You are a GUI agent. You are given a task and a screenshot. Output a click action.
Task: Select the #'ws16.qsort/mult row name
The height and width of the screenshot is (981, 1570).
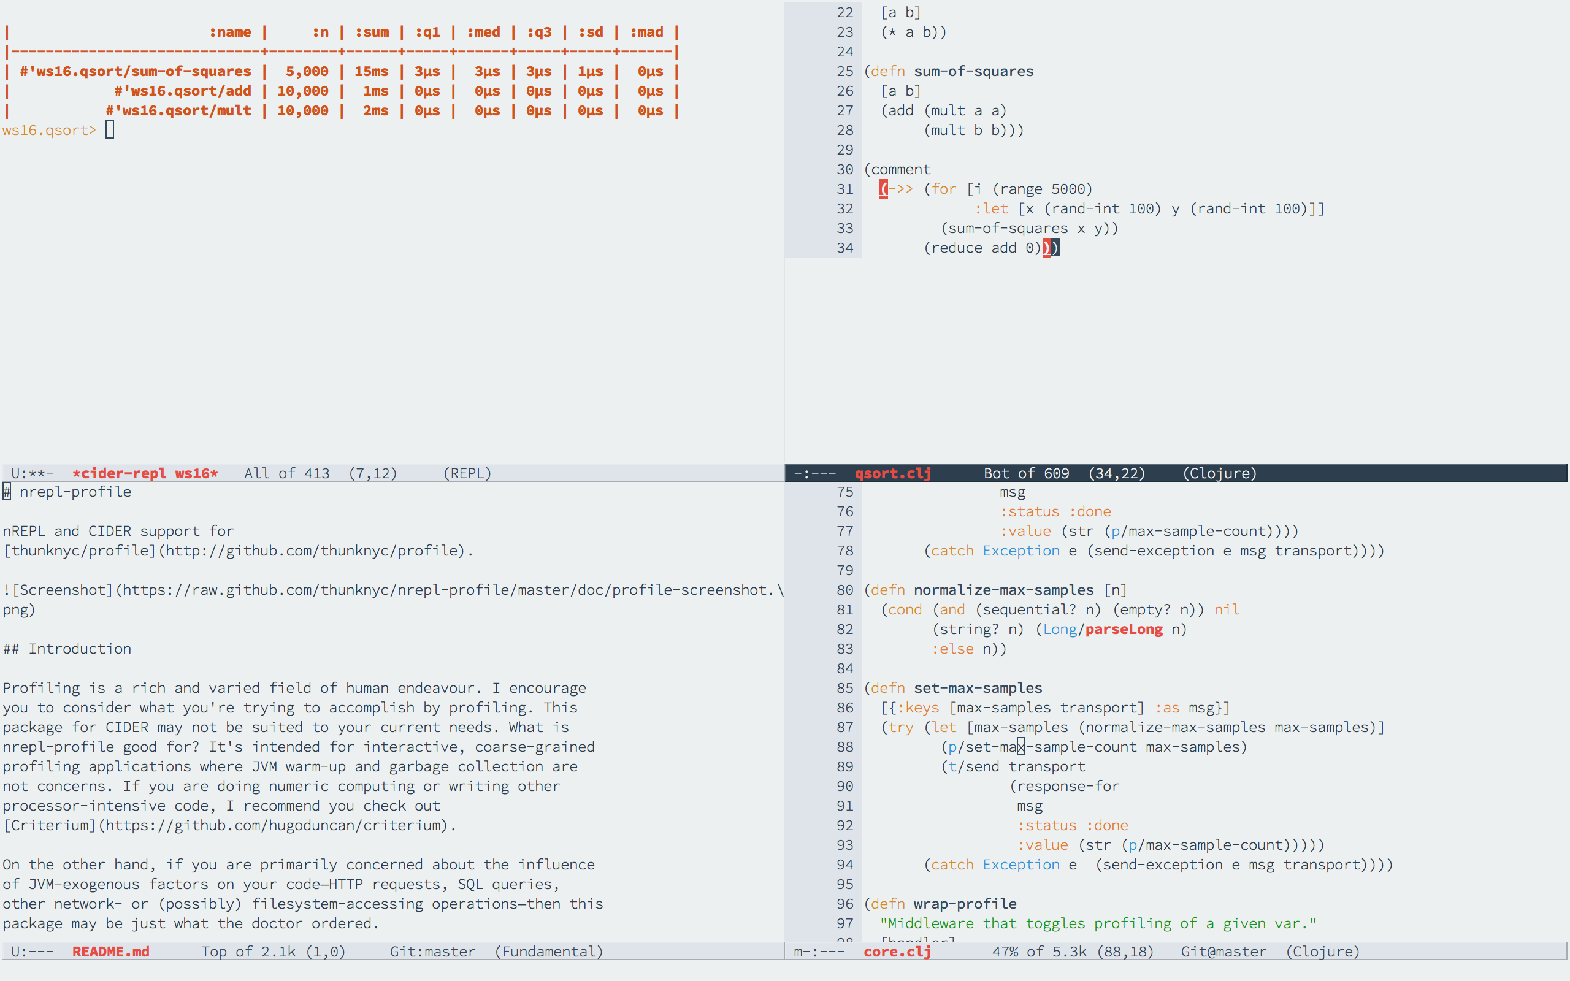[x=178, y=110]
